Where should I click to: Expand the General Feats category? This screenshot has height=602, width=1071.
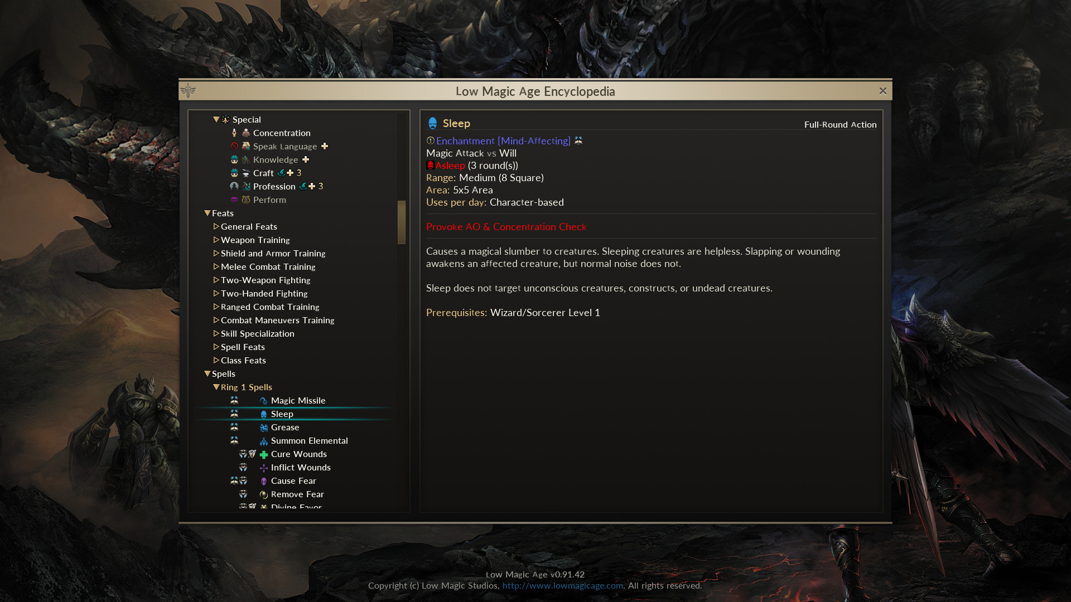[x=216, y=226]
